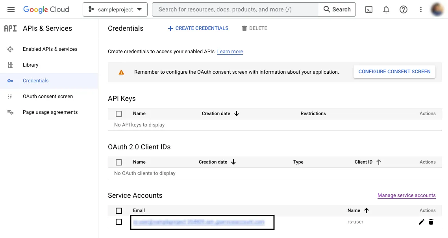Open the Learn more link

click(230, 52)
